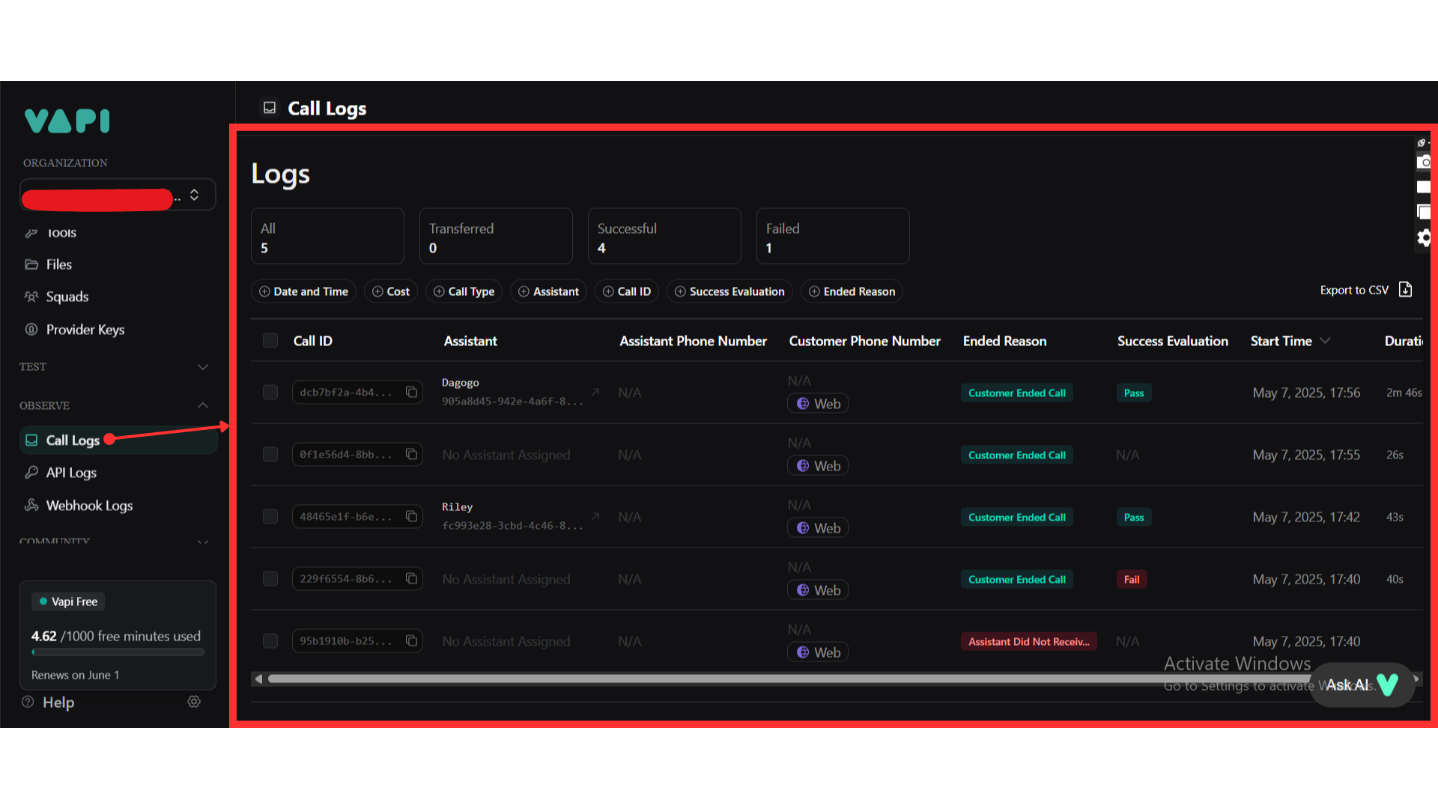Add the Success Evaluation filter

coord(729,291)
